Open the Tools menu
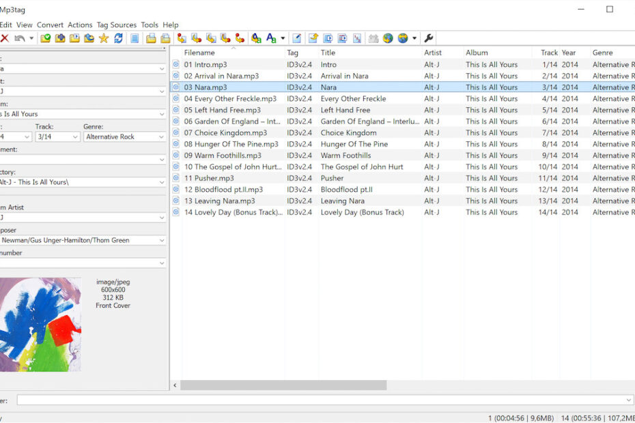The width and height of the screenshot is (635, 423). 149,25
